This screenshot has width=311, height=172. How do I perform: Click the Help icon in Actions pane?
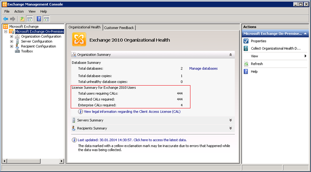tap(246, 72)
